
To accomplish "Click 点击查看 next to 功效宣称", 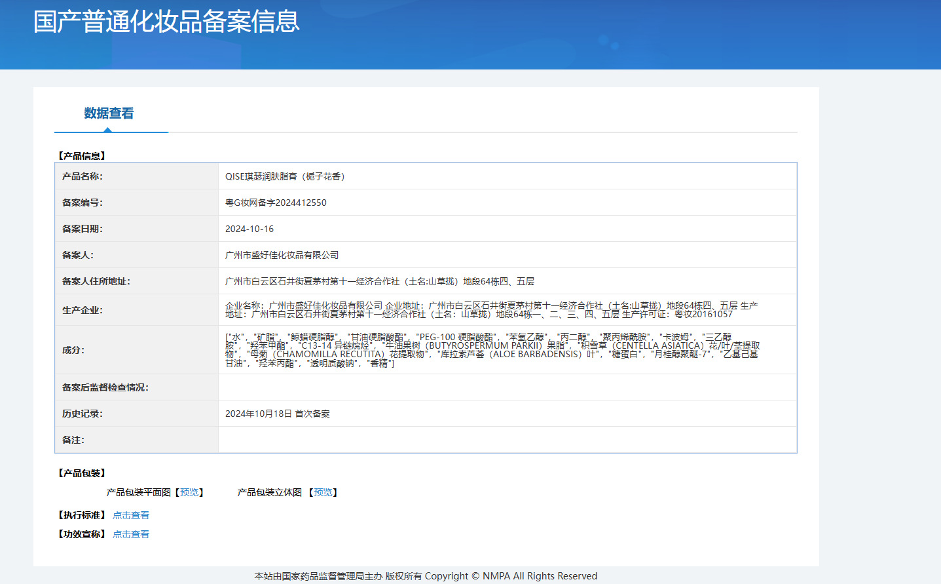I will 131,534.
